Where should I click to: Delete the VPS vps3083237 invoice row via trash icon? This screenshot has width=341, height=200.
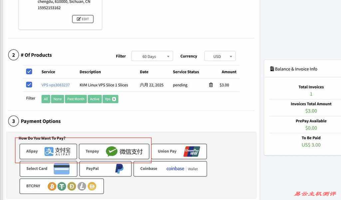tap(211, 85)
